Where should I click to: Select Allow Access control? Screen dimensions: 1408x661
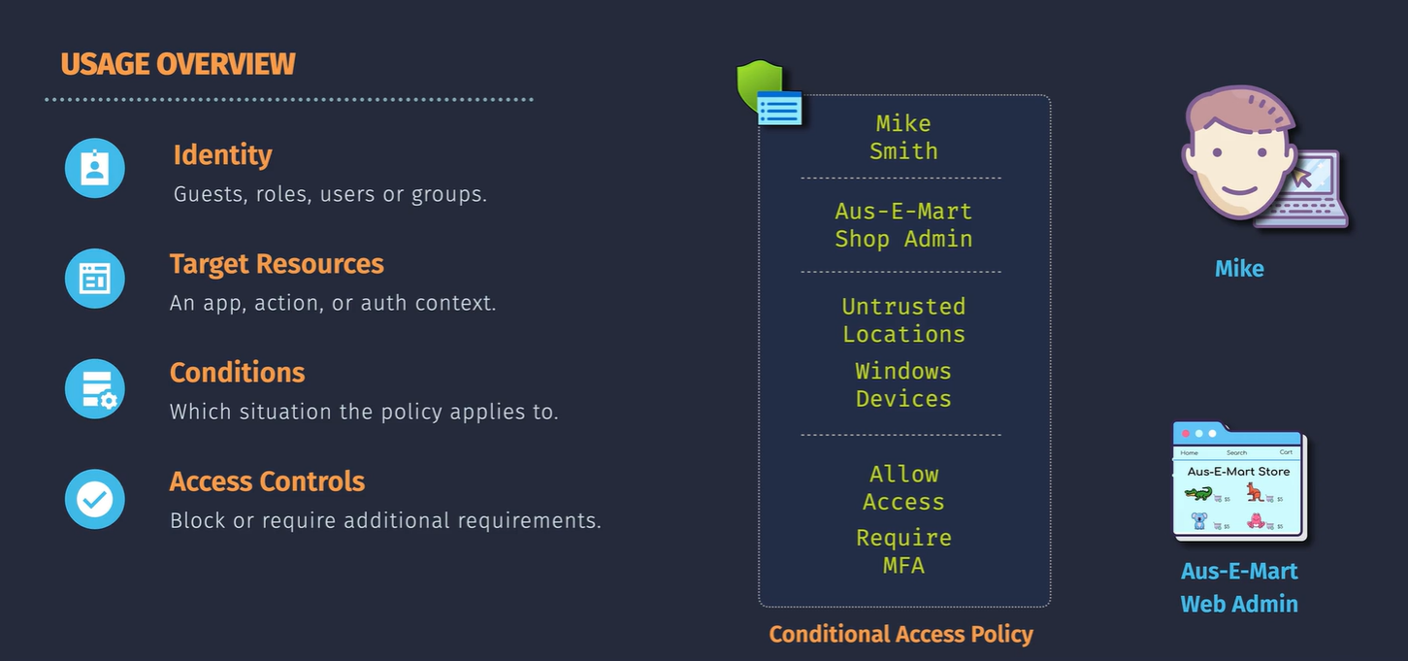click(903, 487)
